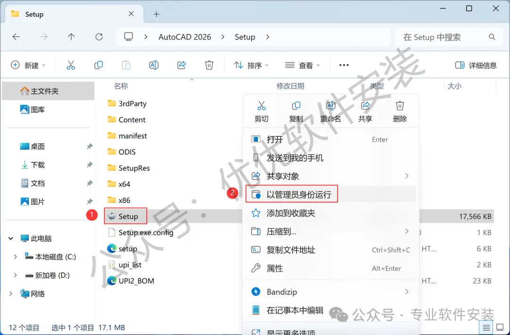Viewport: 510px width, 335px height.
Task: Go up one folder level arrow
Action: point(71,37)
